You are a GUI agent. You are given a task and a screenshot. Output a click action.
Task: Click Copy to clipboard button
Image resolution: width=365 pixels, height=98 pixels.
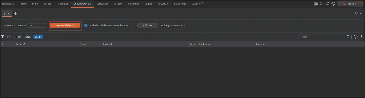tap(65, 25)
